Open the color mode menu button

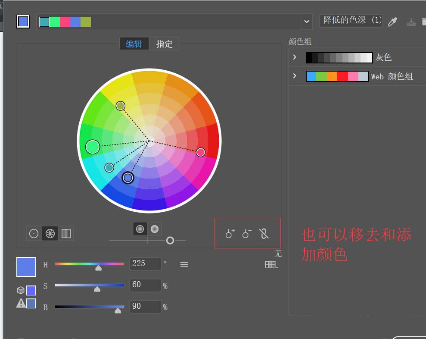(x=184, y=264)
